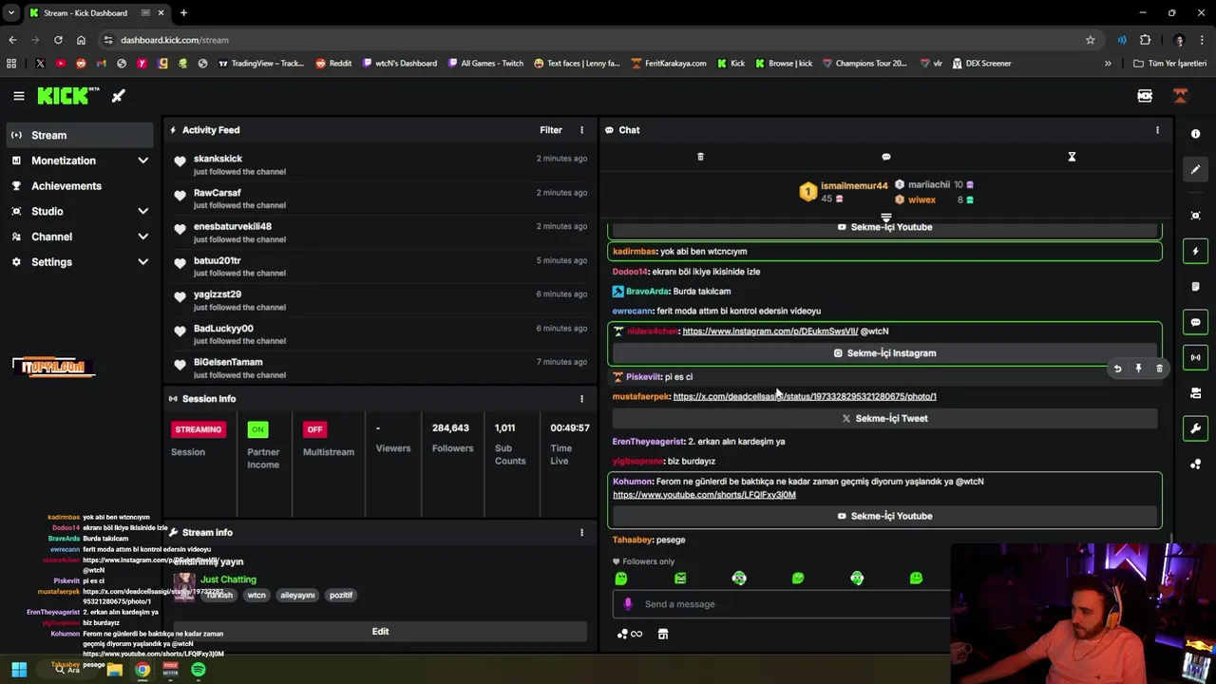Screen dimensions: 1216x684
Task: Click the speech bubble icon under Chat header
Action: pyautogui.click(x=886, y=157)
